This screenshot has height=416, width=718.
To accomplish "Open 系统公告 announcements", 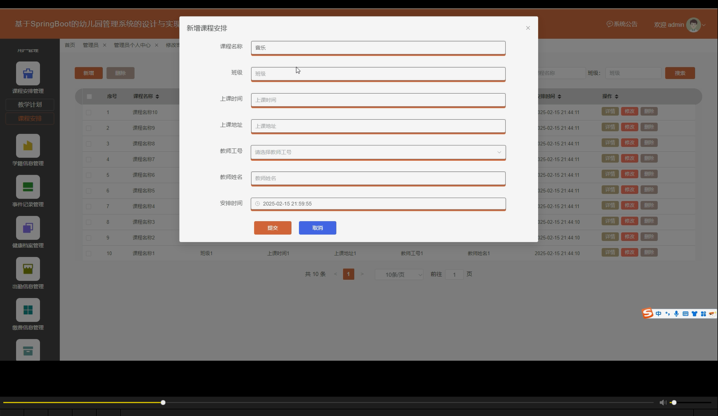I will tap(622, 24).
